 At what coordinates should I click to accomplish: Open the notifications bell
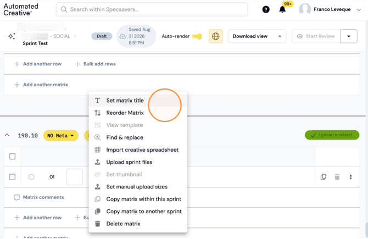point(282,9)
